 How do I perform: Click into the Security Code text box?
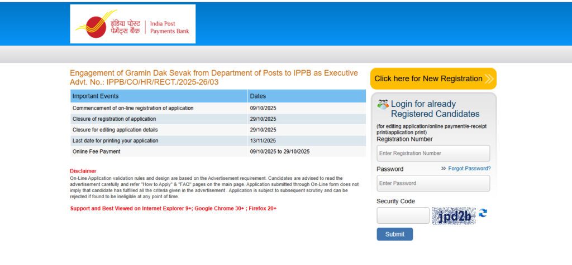pos(403,215)
